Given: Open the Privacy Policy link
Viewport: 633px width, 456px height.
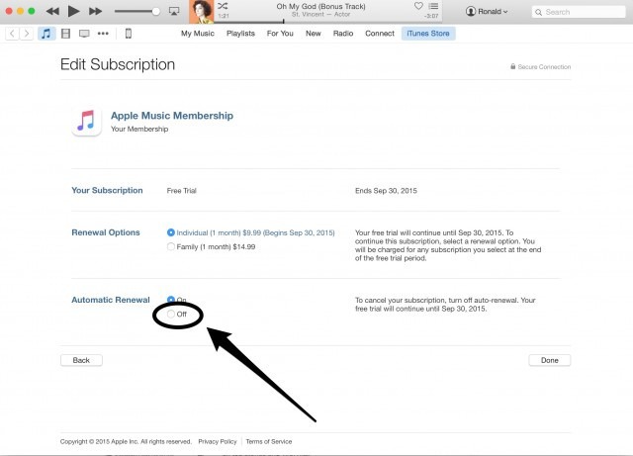Looking at the screenshot, I should [218, 441].
